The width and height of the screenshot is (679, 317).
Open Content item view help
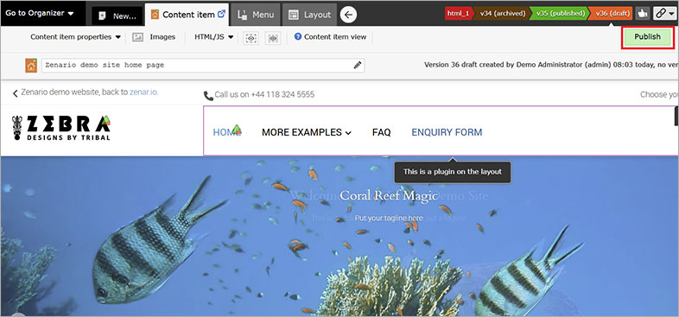pyautogui.click(x=330, y=37)
